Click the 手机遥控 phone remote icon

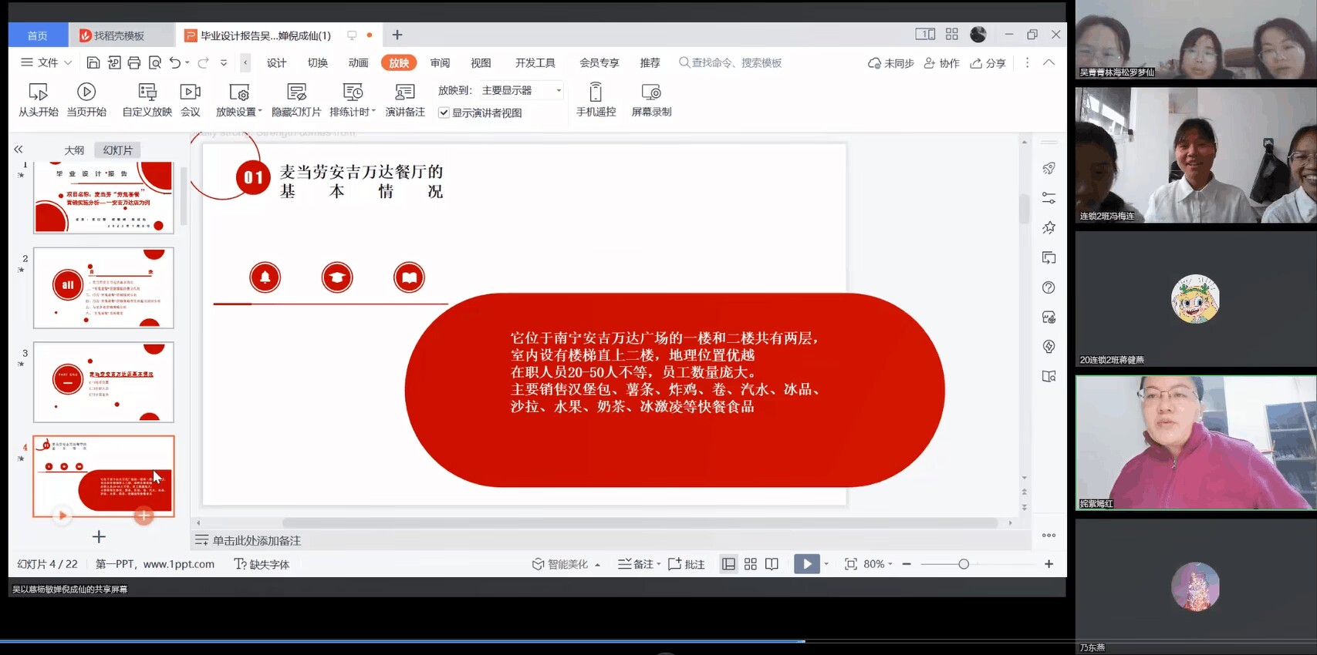pos(596,92)
